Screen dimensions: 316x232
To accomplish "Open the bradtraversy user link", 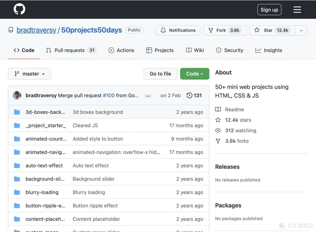I will click(x=36, y=30).
